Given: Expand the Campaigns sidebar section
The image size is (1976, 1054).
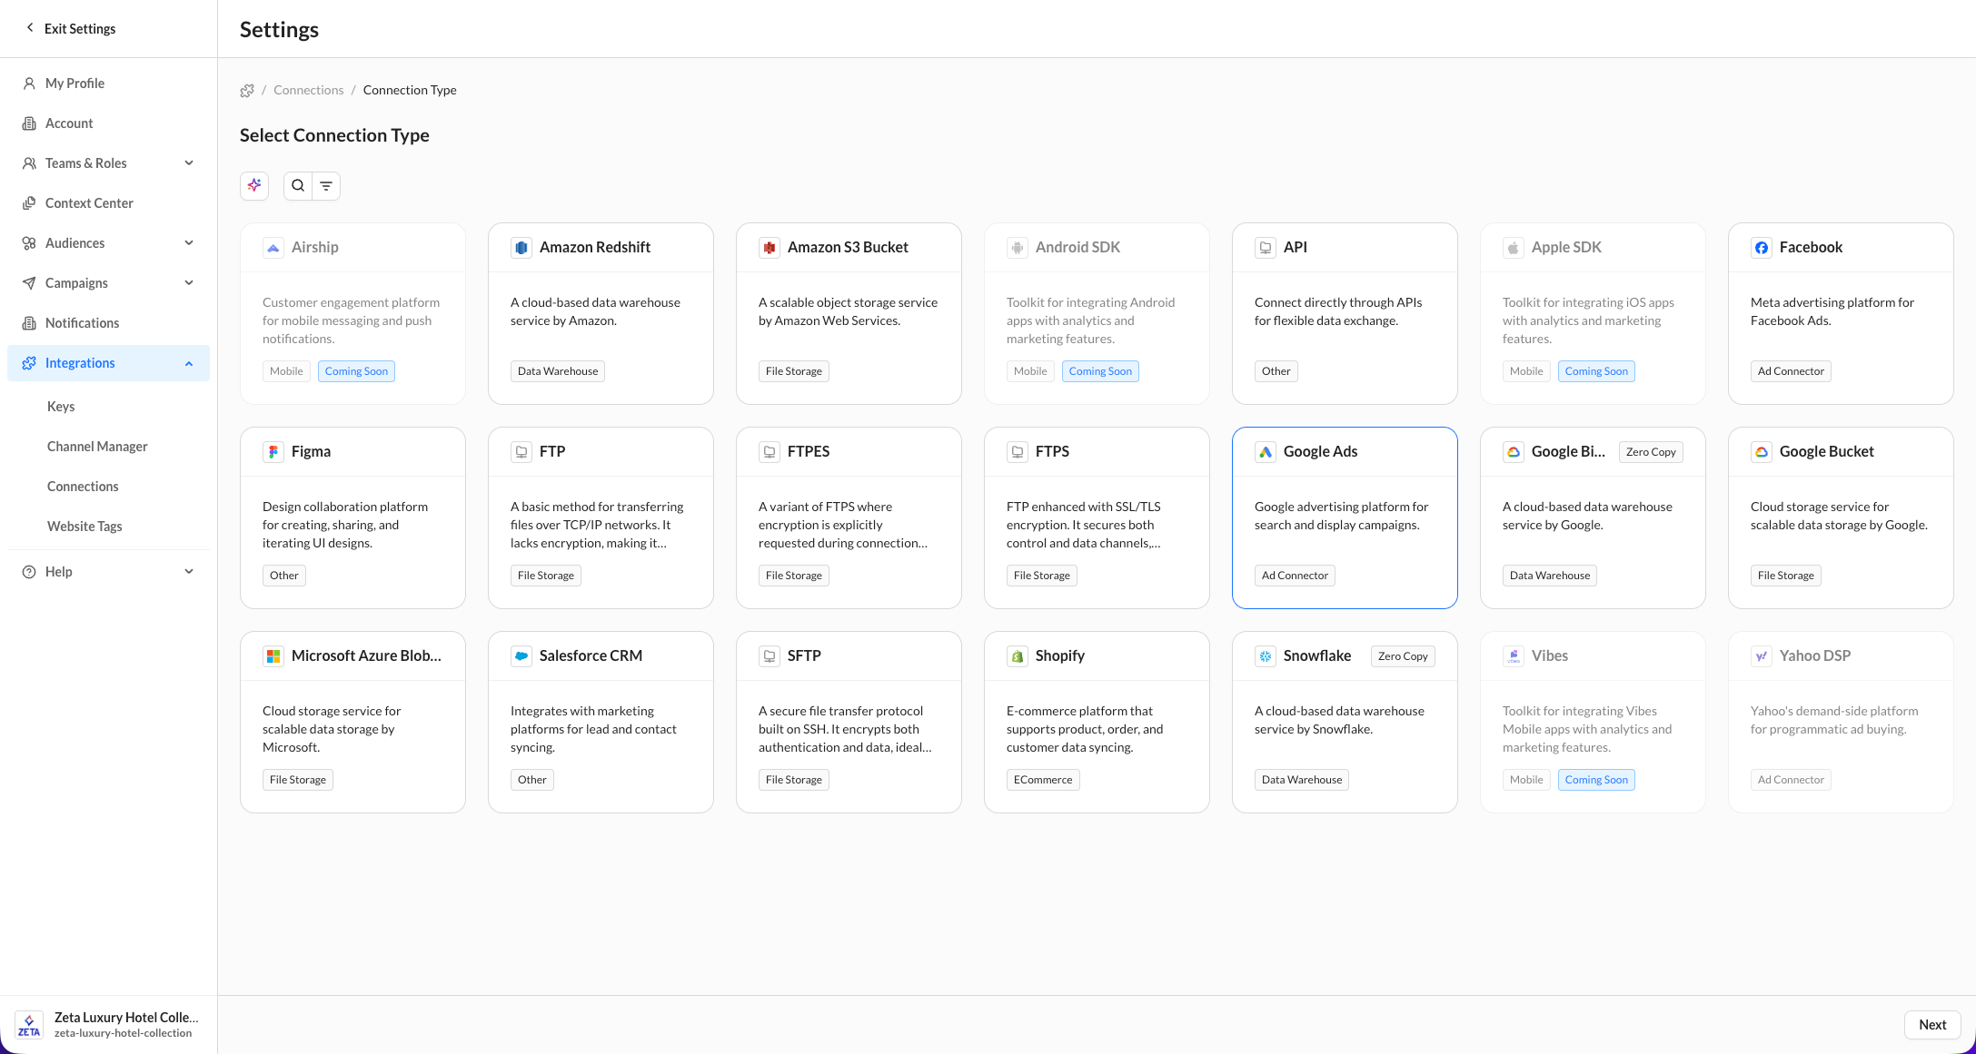Looking at the screenshot, I should [108, 283].
